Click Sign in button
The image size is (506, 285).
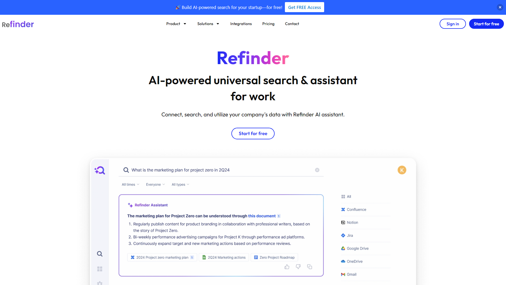(453, 24)
